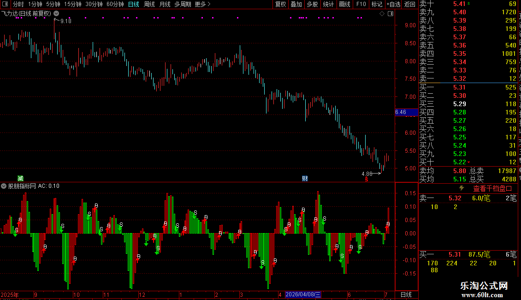Select the 60分钟 period tab
This screenshot has width=521, height=300.
tap(115, 4)
